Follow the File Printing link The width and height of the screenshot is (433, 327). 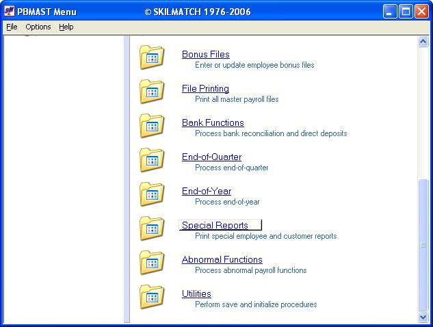[x=205, y=88]
